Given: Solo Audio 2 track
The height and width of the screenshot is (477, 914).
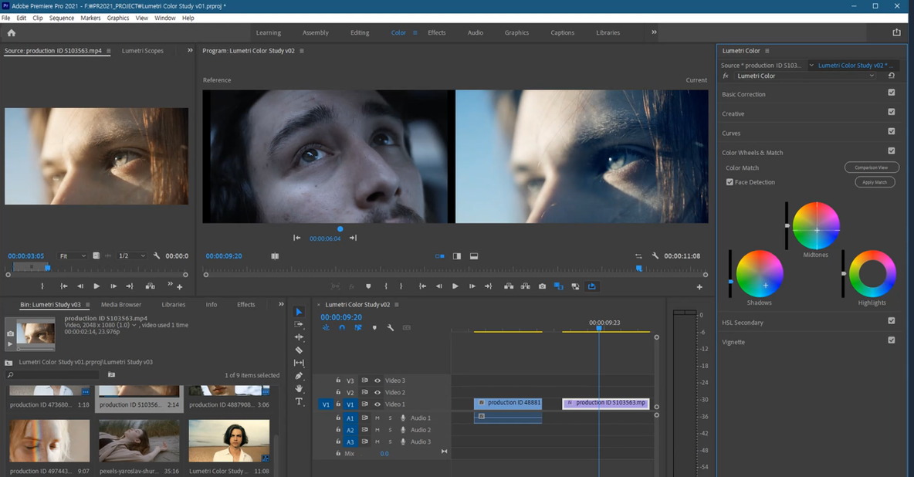Looking at the screenshot, I should pyautogui.click(x=390, y=430).
